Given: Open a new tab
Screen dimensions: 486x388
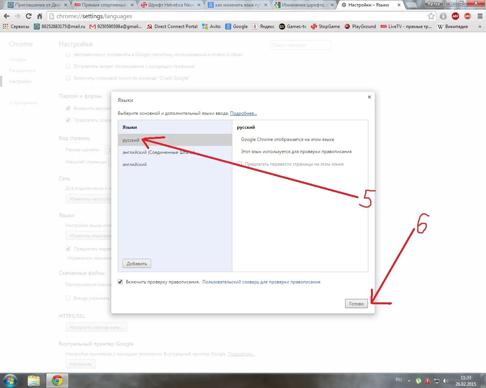Looking at the screenshot, I should 411,5.
